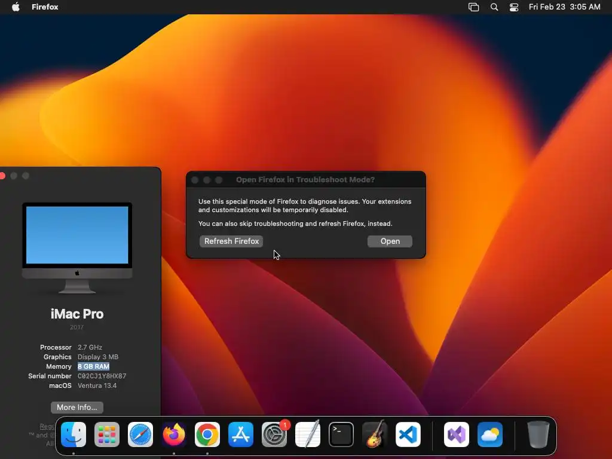Open Spotlight search icon

494,7
